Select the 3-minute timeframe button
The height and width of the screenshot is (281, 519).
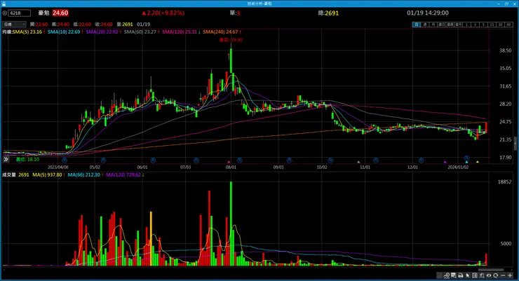[x=476, y=25]
